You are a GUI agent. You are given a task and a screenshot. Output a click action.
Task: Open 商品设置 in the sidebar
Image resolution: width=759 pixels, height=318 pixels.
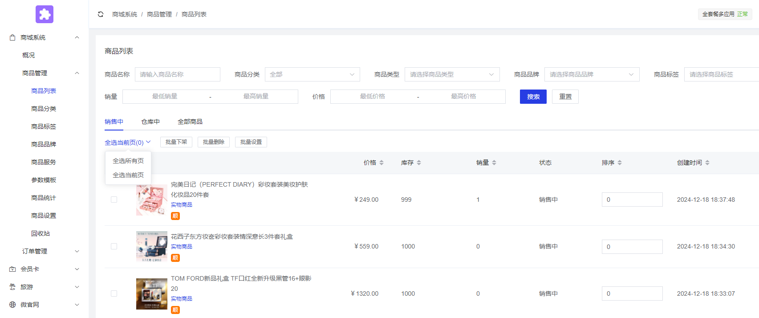44,216
